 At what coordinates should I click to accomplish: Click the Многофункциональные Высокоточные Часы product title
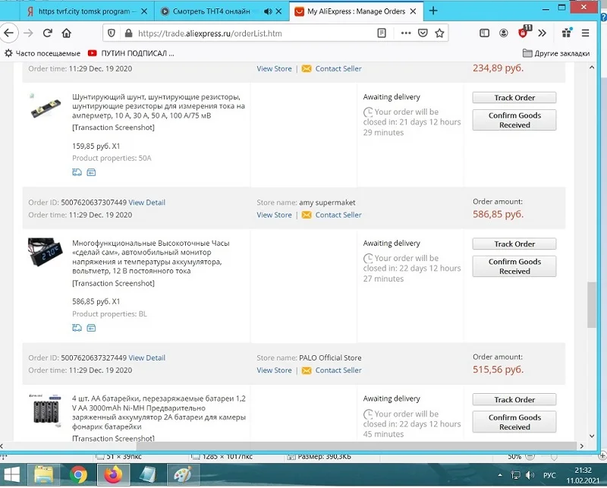click(150, 257)
